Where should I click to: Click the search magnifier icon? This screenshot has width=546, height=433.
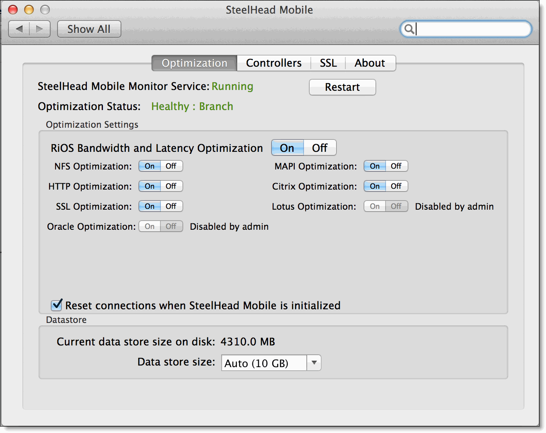(410, 29)
